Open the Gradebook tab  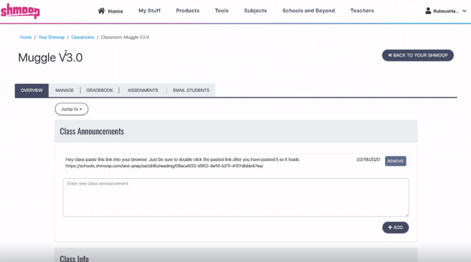100,90
